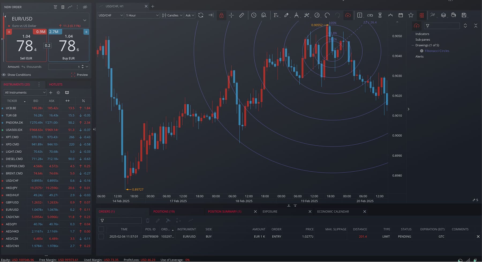Click the star favorites icon
Viewport: 482px width, 262px height.
(411, 15)
